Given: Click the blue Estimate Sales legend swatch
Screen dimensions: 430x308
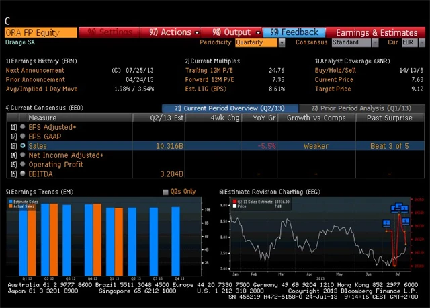Looking at the screenshot, I should coord(11,202).
